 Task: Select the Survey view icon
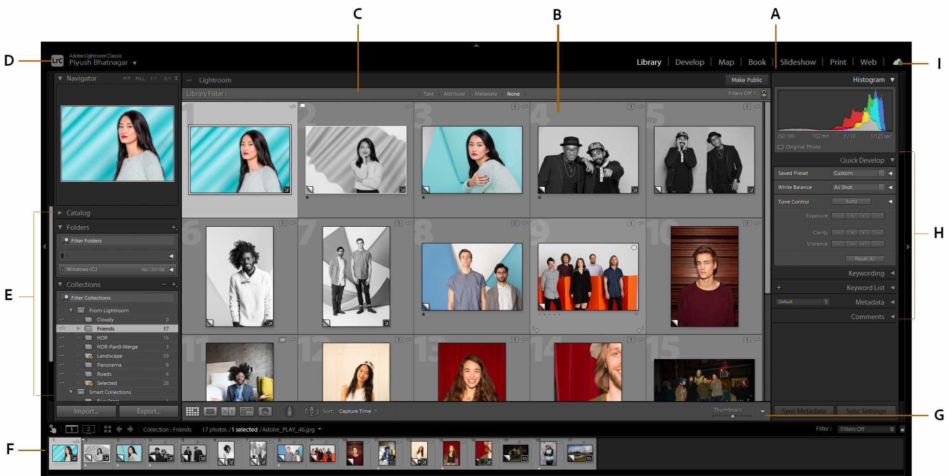(x=247, y=411)
